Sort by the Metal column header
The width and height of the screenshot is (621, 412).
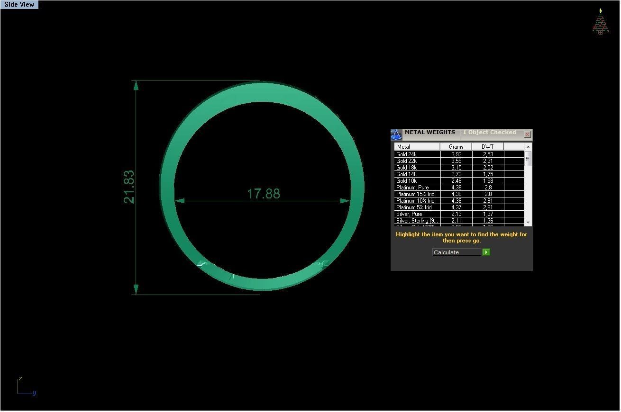pos(417,147)
